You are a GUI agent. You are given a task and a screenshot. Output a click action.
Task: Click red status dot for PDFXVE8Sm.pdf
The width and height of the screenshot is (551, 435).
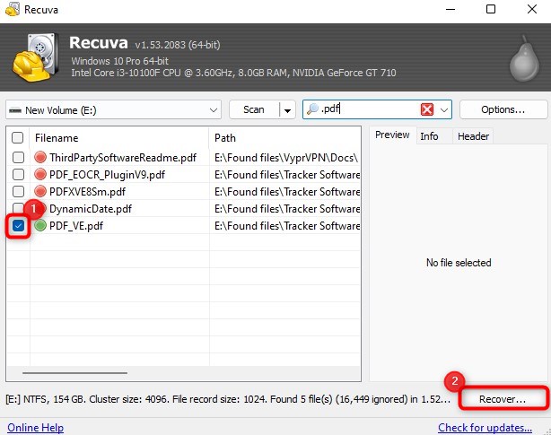coord(40,191)
